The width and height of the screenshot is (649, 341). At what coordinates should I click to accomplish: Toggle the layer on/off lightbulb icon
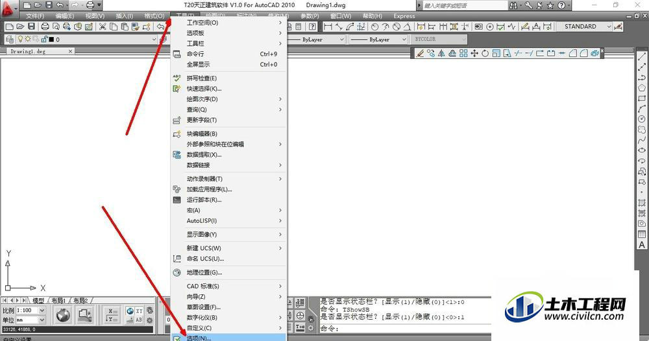[x=20, y=40]
